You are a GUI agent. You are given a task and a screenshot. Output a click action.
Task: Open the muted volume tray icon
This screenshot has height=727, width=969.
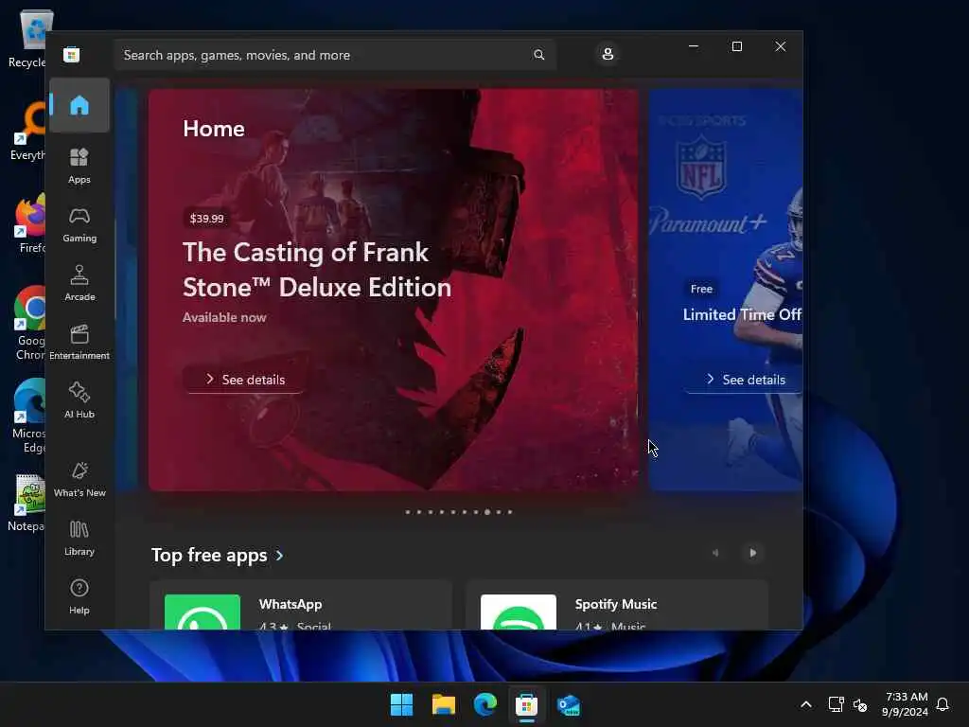[860, 704]
